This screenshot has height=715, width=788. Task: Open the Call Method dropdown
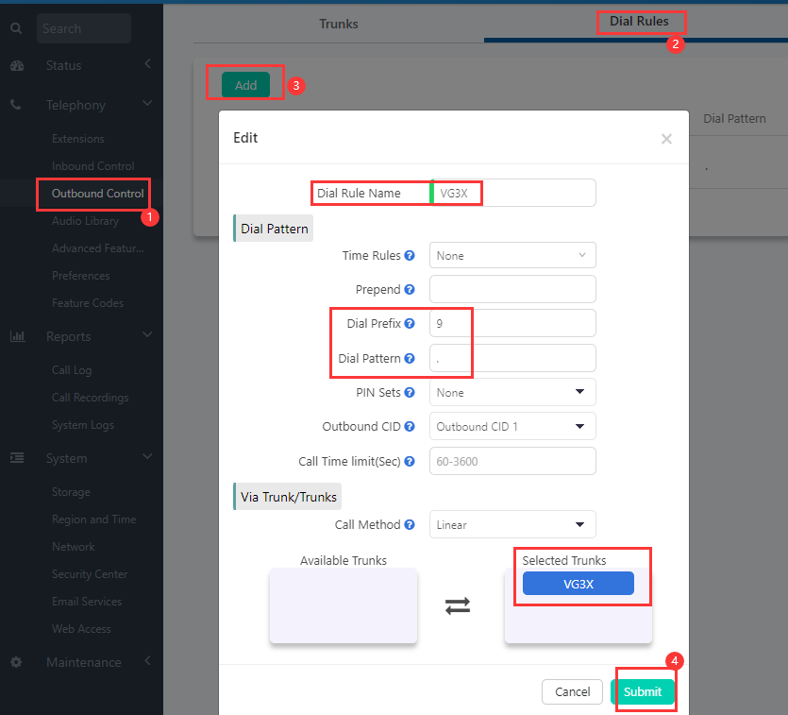coord(512,524)
